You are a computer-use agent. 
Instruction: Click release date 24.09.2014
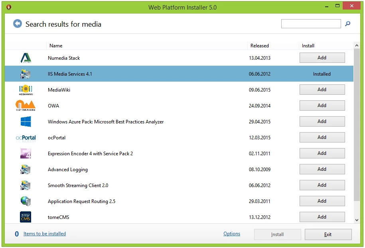pos(260,105)
